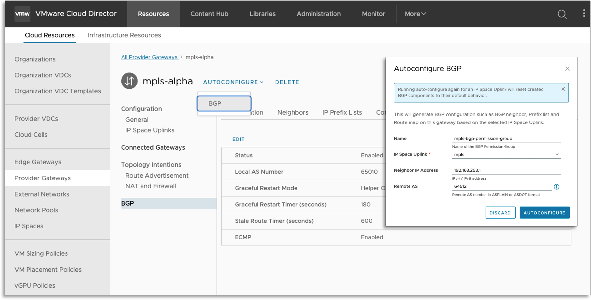
Task: Open the IP Space Uplink dropdown
Action: (x=506, y=154)
